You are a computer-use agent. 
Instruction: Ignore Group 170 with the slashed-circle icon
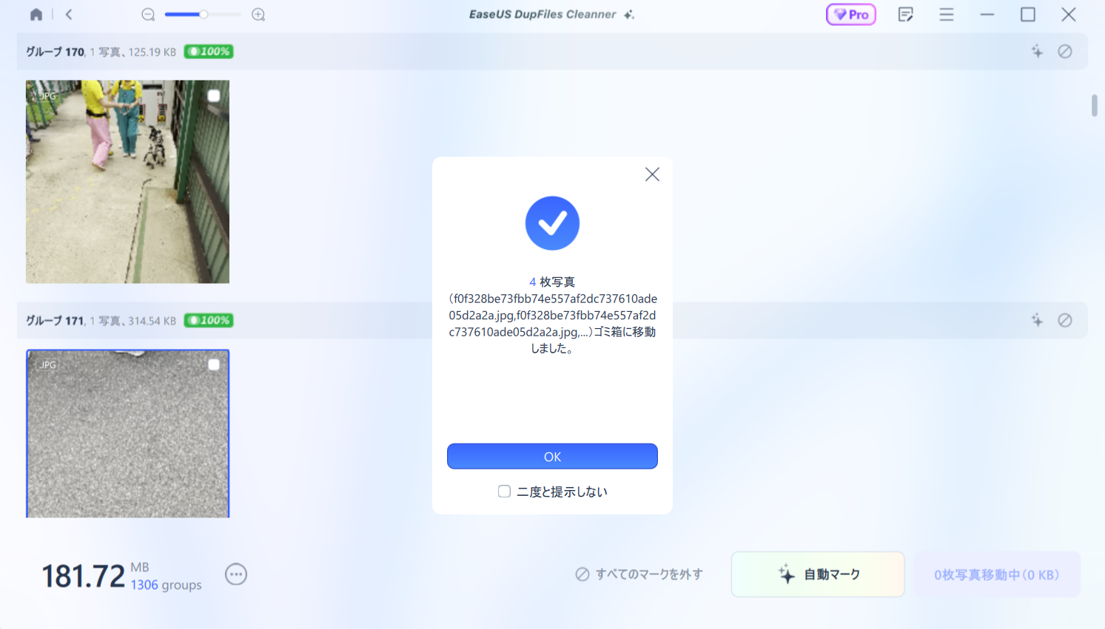1065,51
